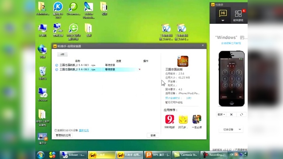
Task: Click the 管理我的应用 button
Action: coord(63,135)
